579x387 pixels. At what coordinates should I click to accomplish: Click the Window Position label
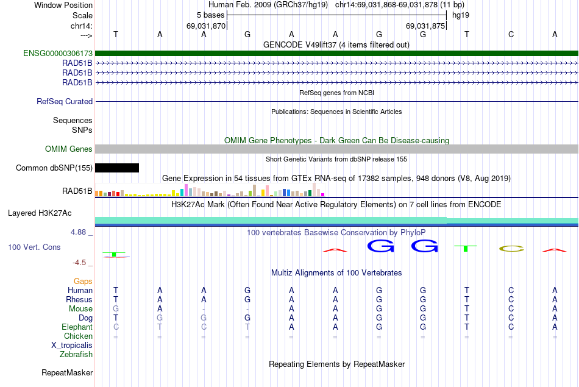coord(63,5)
